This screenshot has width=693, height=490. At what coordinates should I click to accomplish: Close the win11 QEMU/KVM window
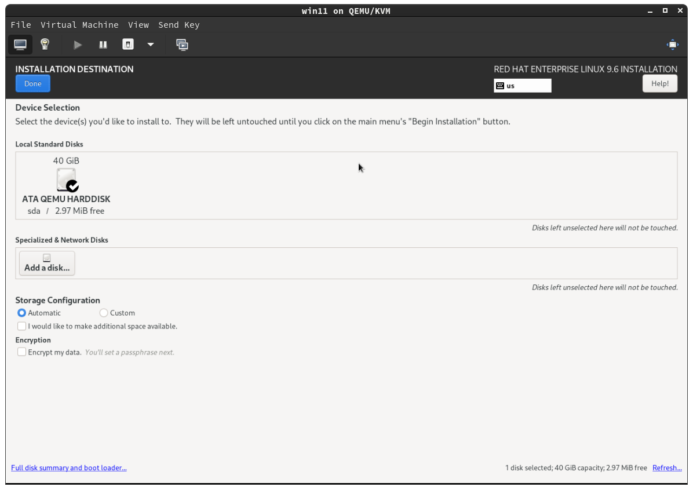coord(680,10)
